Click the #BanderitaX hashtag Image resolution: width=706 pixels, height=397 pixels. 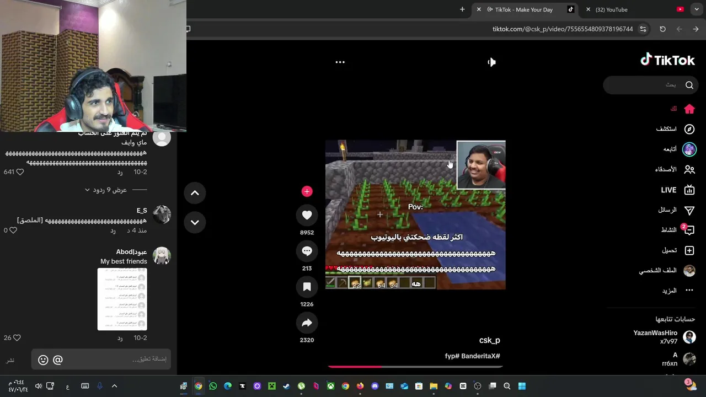pyautogui.click(x=481, y=356)
